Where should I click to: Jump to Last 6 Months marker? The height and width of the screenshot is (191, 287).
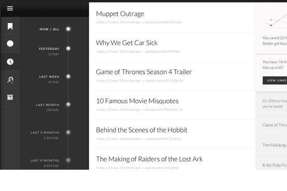68,160
